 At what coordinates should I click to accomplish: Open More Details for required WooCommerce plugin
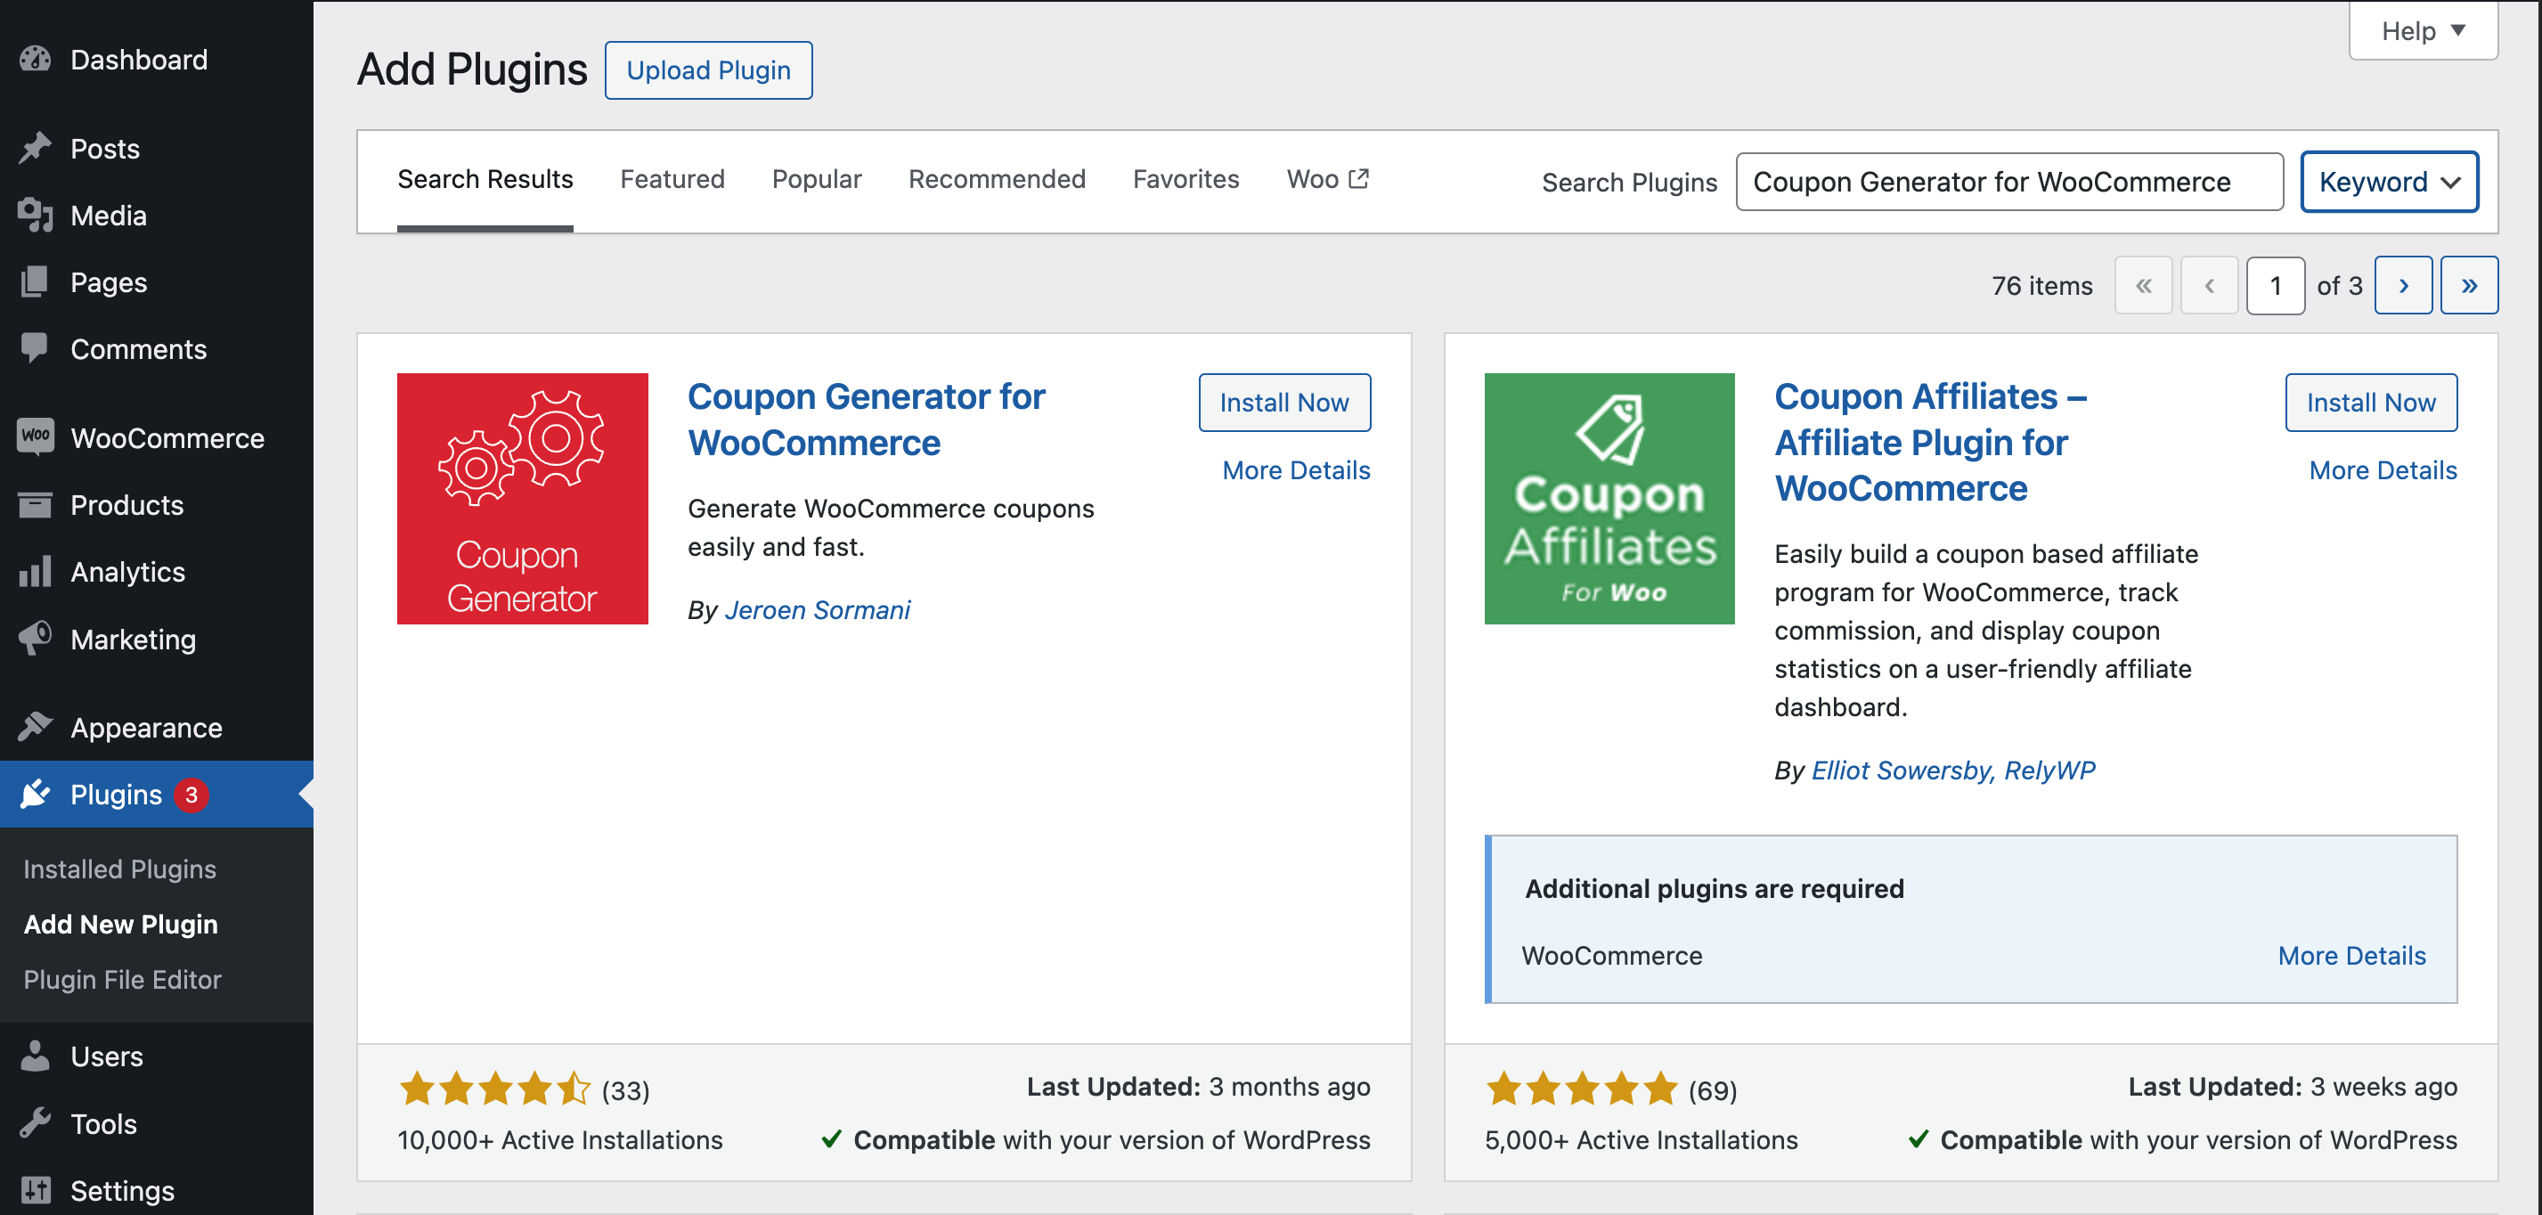tap(2351, 956)
